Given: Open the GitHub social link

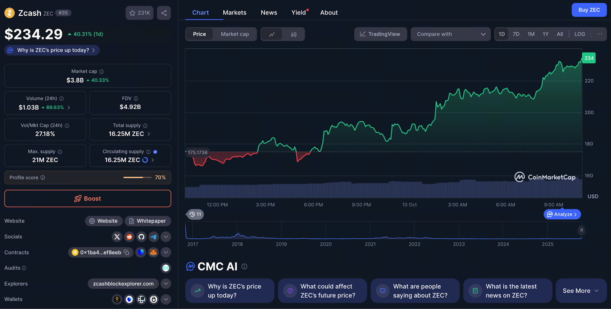Looking at the screenshot, I should click(142, 237).
